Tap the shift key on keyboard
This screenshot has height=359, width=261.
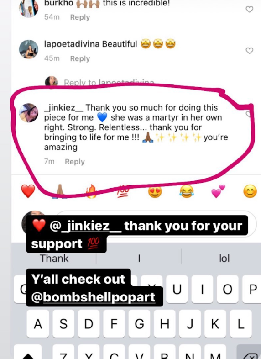27,353
